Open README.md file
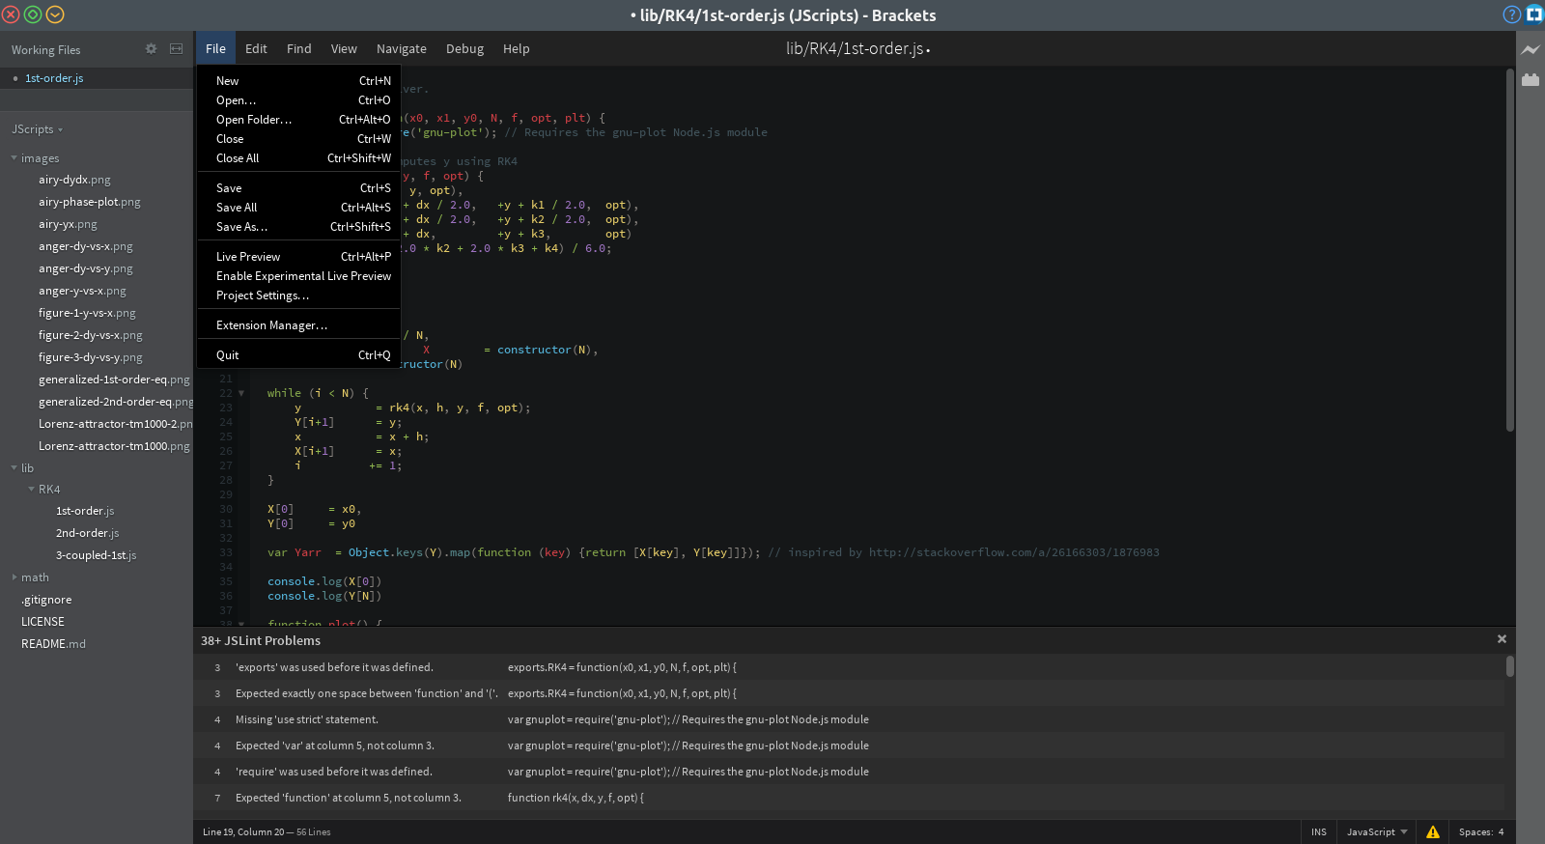The width and height of the screenshot is (1545, 844). click(53, 644)
